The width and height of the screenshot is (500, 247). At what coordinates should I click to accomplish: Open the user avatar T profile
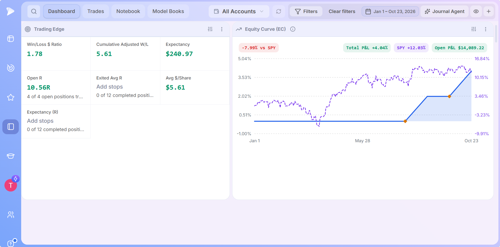coord(11,185)
